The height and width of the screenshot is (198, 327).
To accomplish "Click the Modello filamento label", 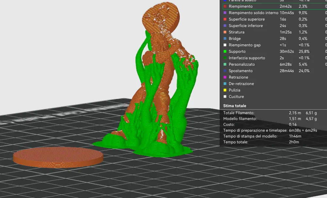I will (240, 119).
